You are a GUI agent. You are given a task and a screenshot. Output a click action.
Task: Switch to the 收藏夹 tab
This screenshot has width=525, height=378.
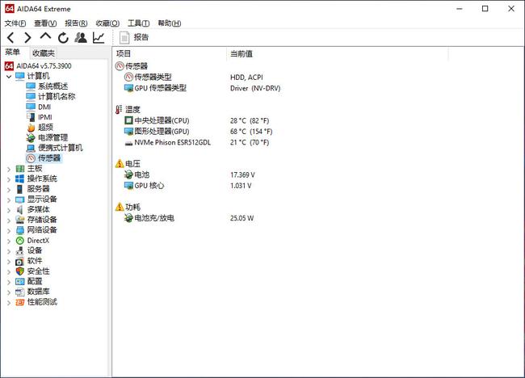(44, 52)
